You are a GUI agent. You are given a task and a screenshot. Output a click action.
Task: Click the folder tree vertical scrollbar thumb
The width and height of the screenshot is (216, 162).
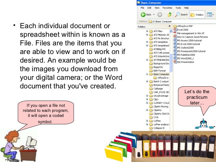pos(171,63)
